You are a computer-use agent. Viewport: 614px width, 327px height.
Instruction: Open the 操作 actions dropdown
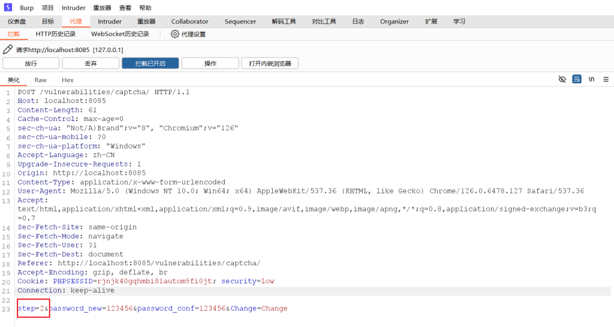(210, 63)
